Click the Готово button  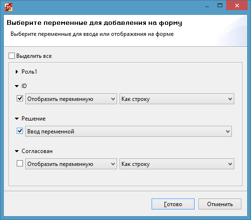click(x=173, y=204)
